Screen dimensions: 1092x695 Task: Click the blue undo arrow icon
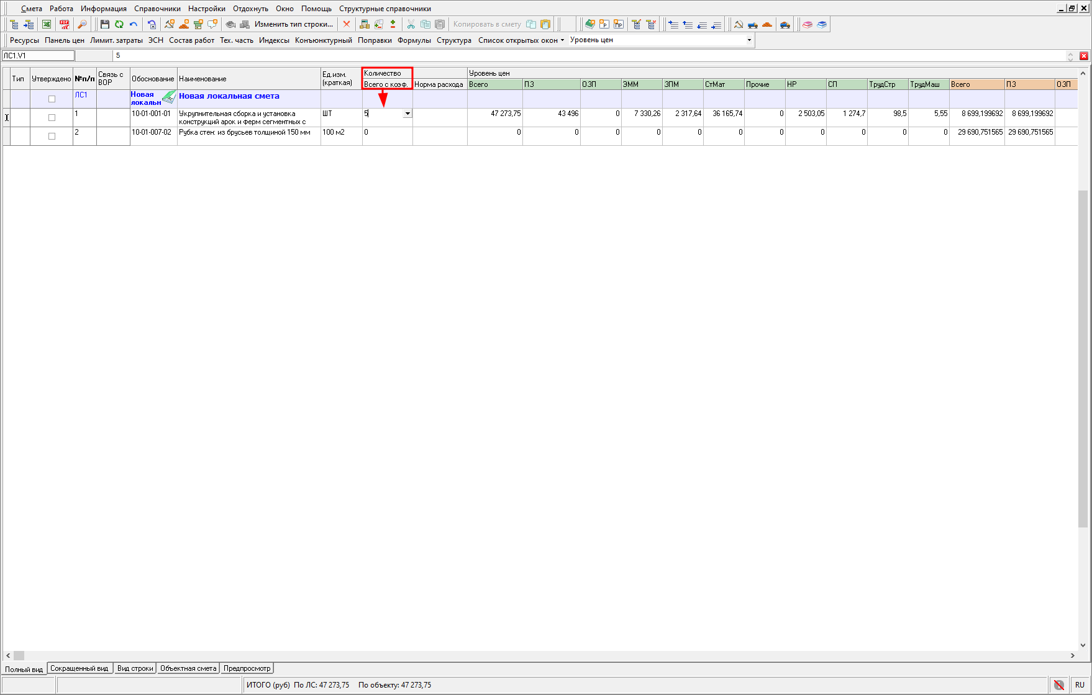(133, 24)
